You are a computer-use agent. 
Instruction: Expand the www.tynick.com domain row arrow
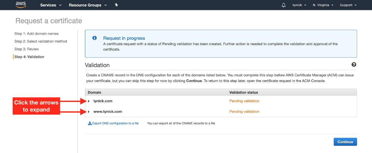point(89,111)
